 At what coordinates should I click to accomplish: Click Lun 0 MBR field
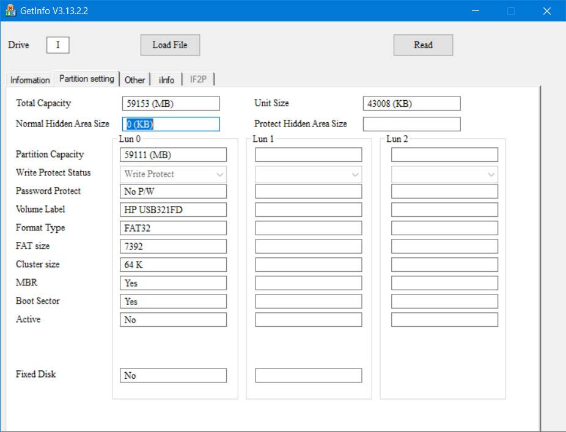173,283
